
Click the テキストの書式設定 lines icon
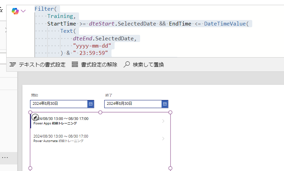coord(13,64)
